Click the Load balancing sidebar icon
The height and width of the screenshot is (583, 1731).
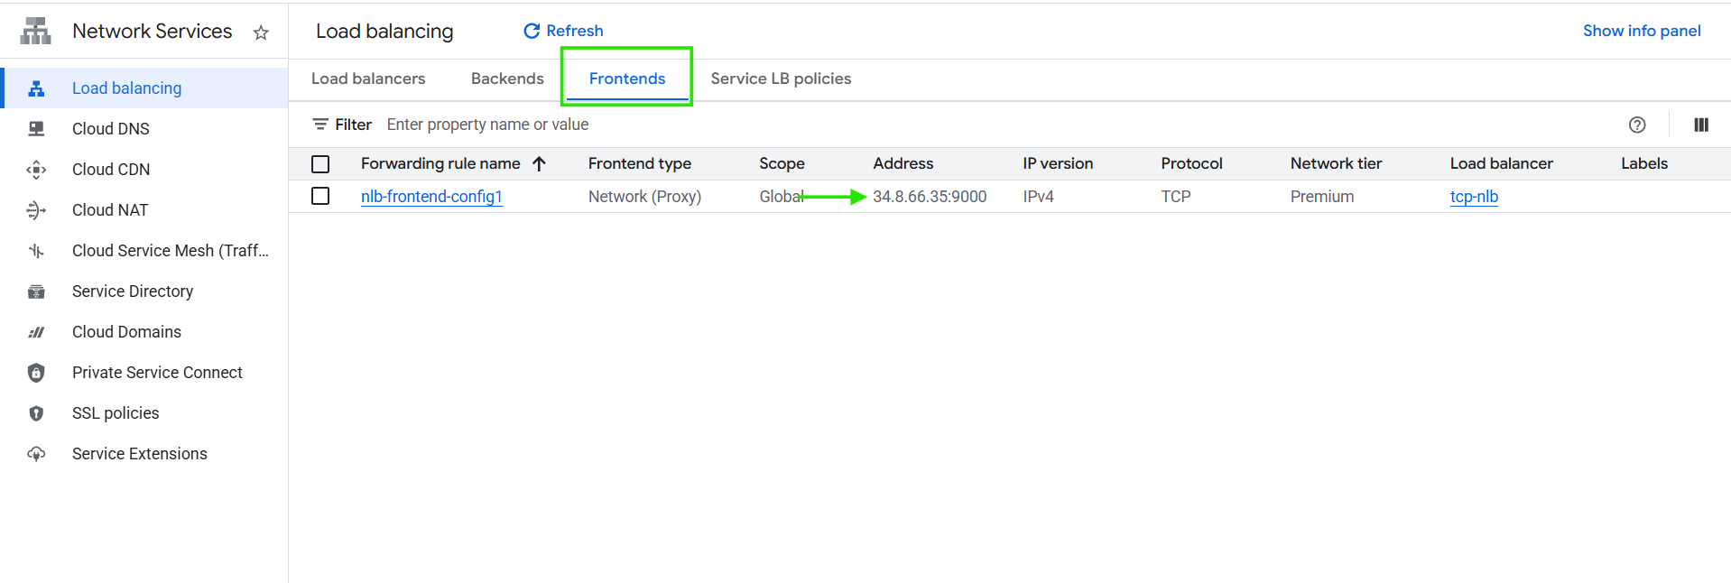(36, 88)
